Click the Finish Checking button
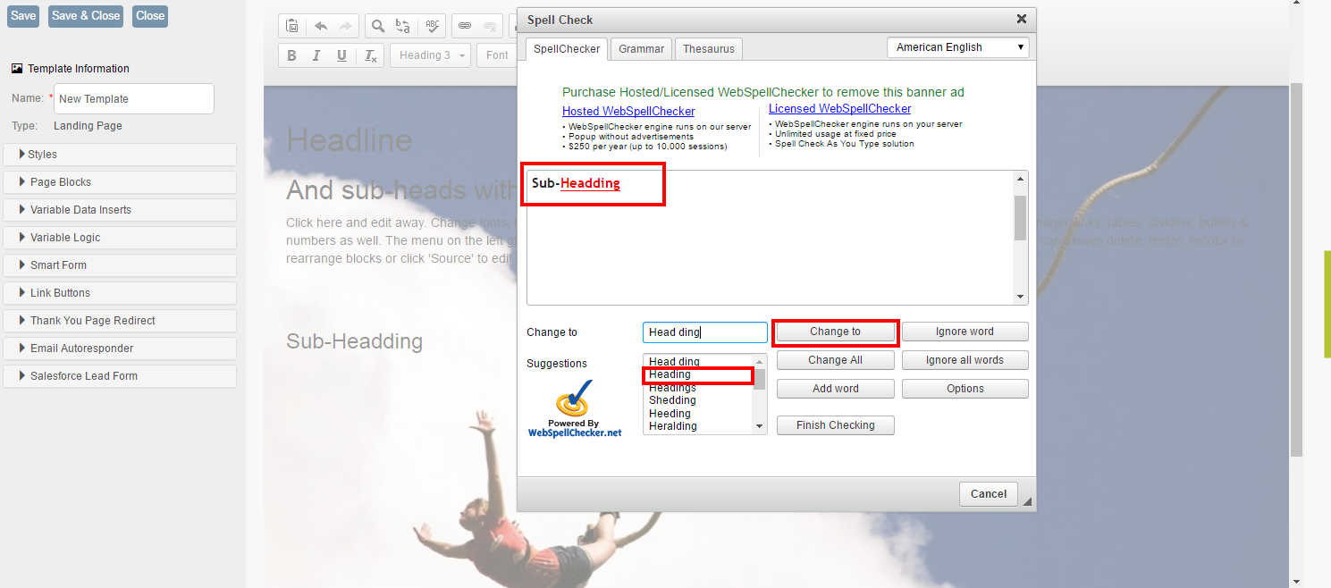Screen dimensions: 1331x588 coord(835,425)
